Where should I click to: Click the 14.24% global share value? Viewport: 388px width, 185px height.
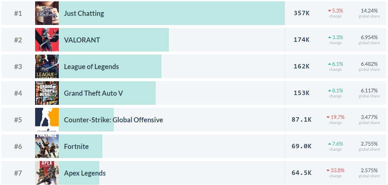tap(369, 11)
